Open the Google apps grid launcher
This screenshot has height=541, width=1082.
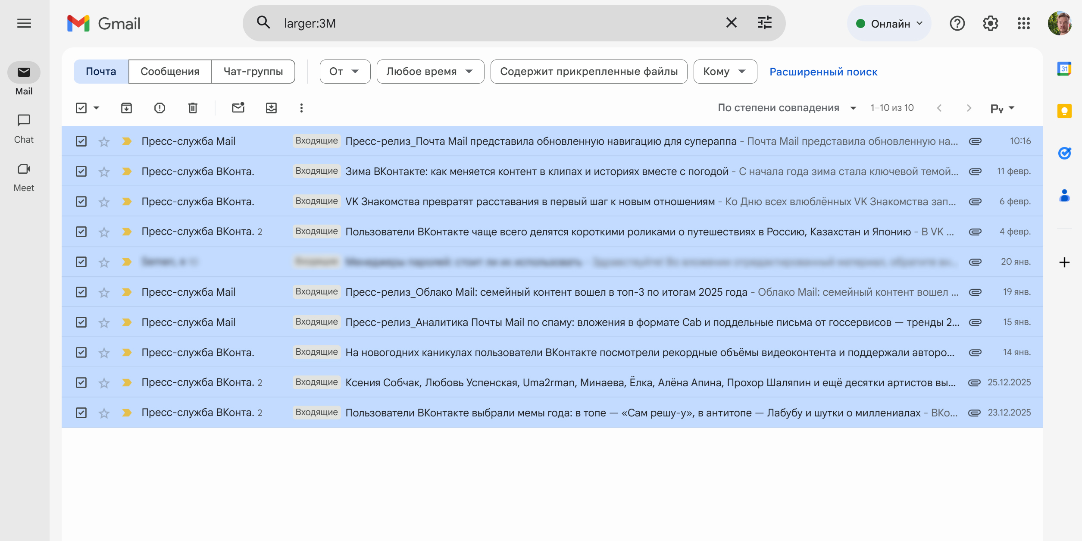pyautogui.click(x=1023, y=23)
